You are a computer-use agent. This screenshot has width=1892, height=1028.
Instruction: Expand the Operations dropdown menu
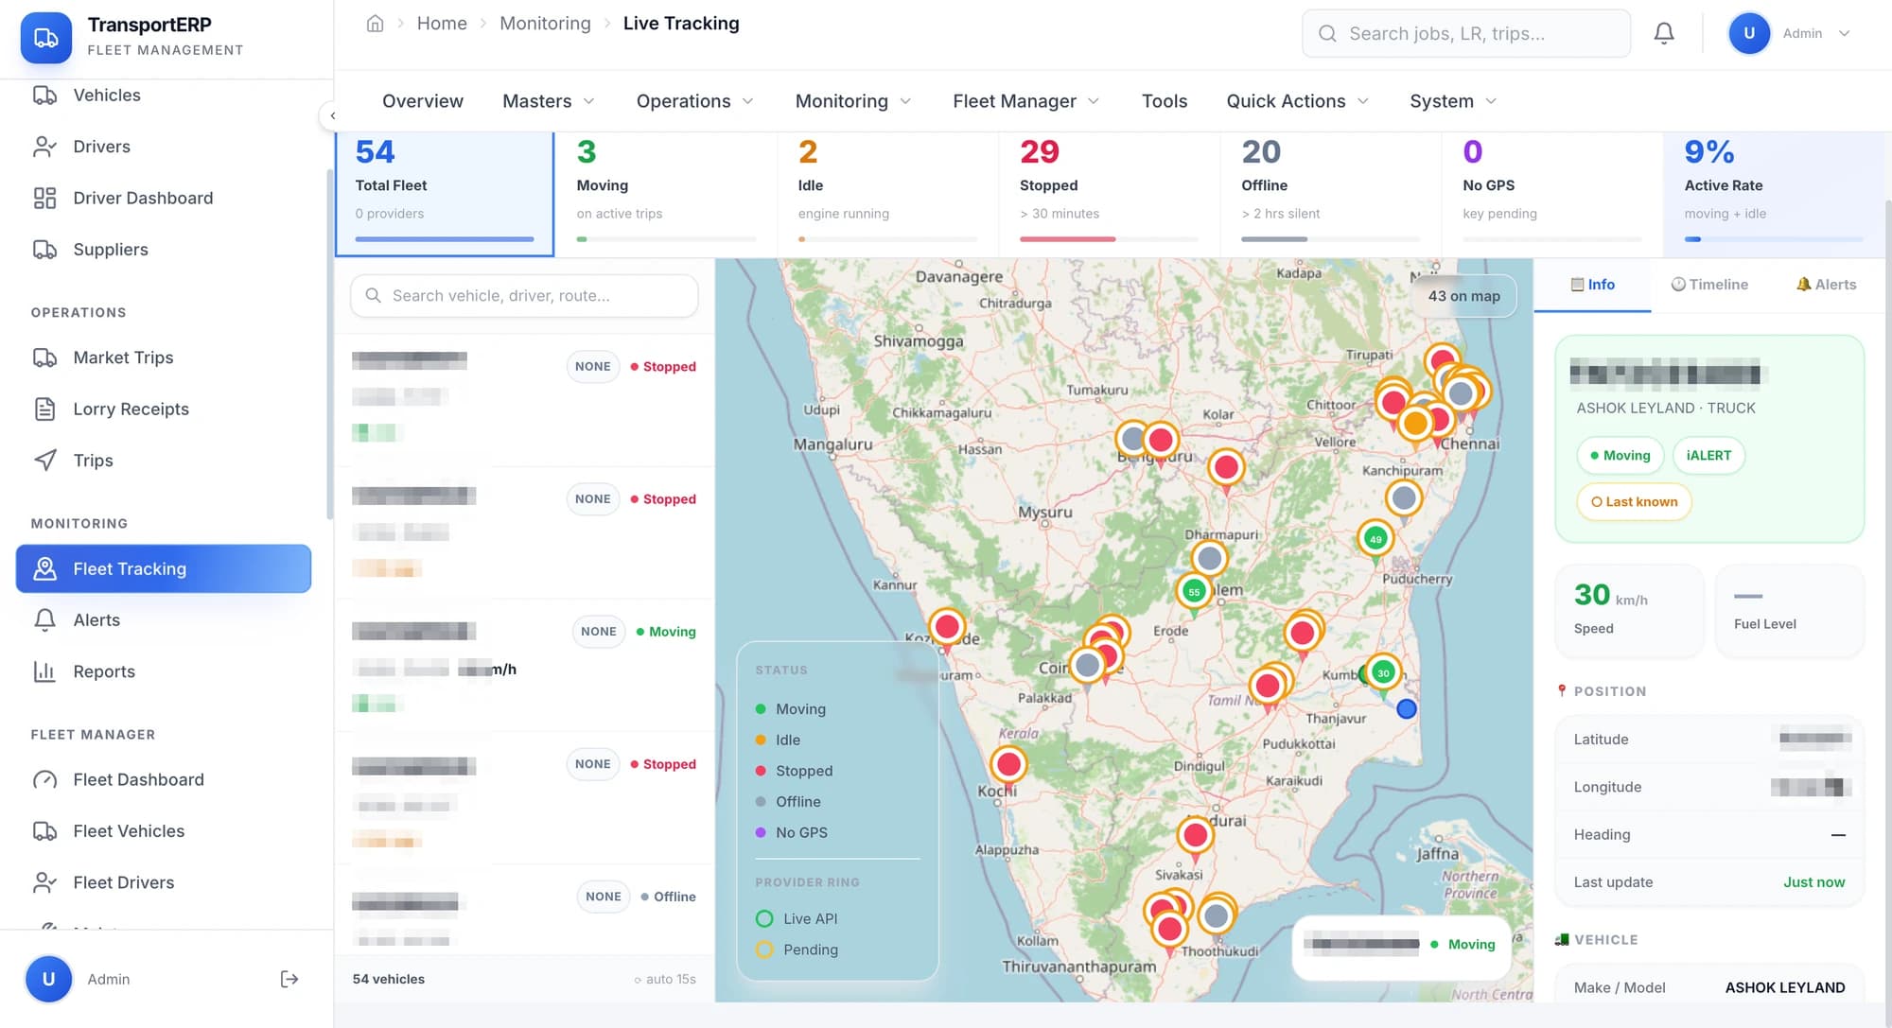(x=695, y=101)
